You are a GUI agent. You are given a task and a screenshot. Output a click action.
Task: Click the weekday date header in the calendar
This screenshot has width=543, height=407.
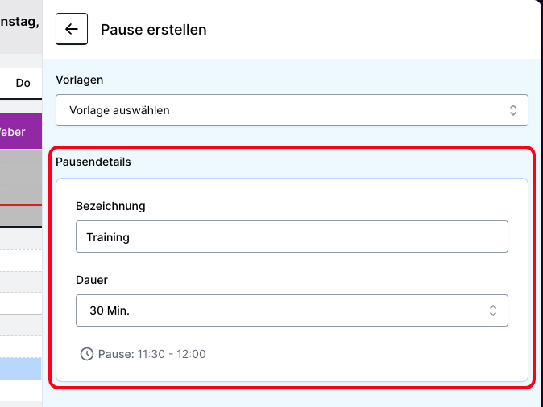(x=20, y=23)
